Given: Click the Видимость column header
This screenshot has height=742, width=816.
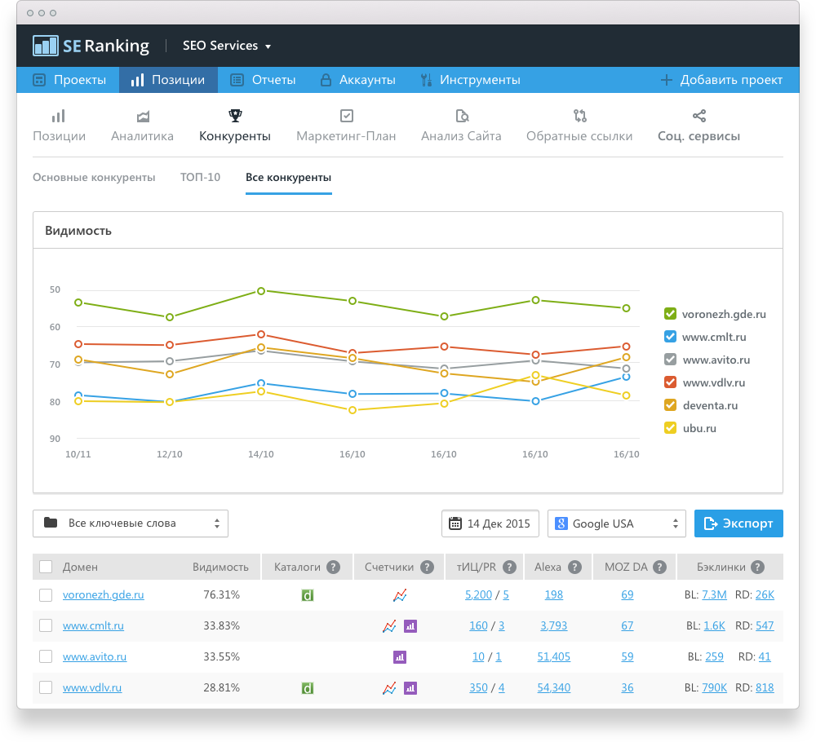Looking at the screenshot, I should pos(220,568).
